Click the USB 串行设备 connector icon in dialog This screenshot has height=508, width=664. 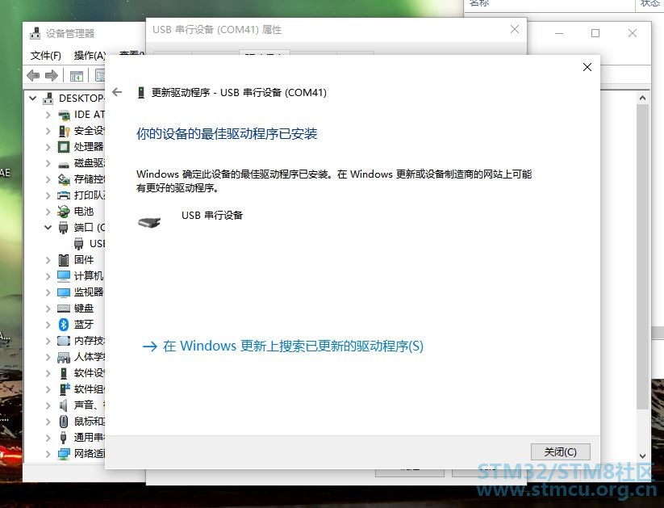(149, 222)
